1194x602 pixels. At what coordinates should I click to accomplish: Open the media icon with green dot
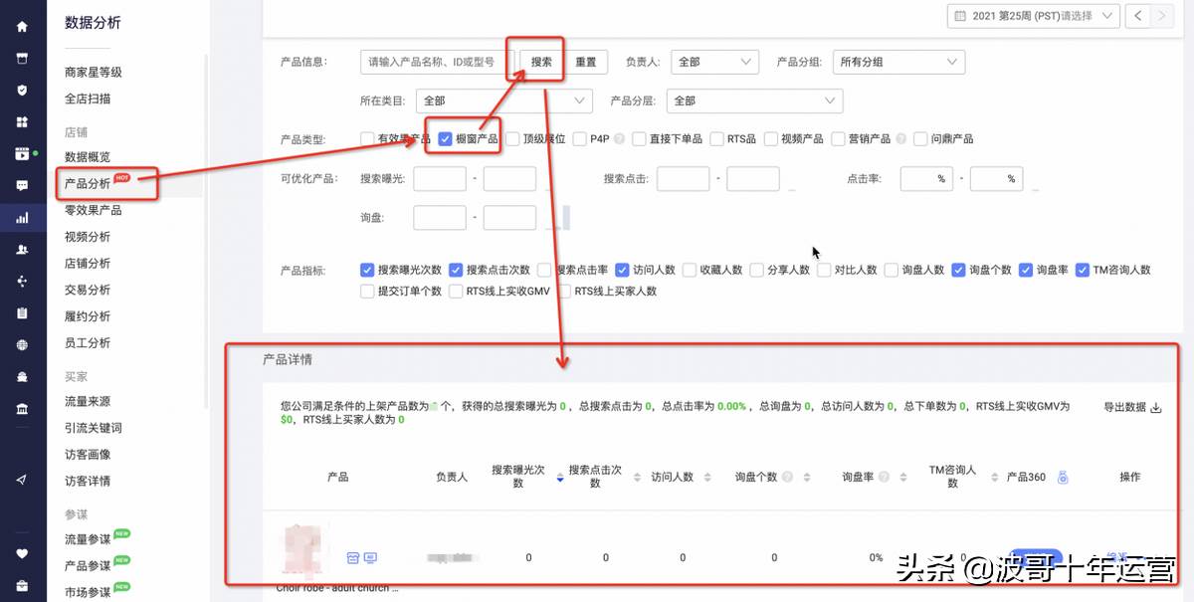[x=22, y=154]
